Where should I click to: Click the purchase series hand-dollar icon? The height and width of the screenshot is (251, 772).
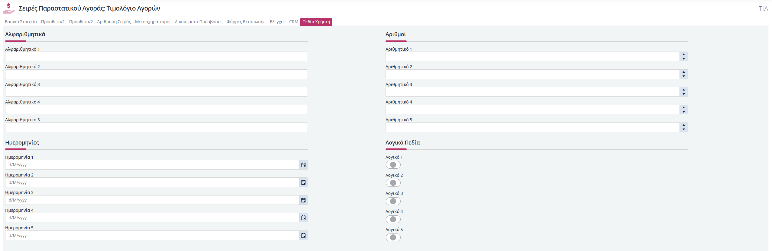pos(9,8)
